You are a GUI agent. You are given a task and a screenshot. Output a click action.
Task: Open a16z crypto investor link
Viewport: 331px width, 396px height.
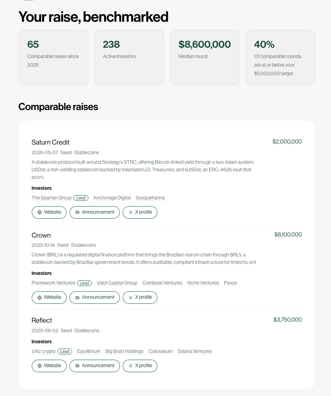[x=44, y=351]
